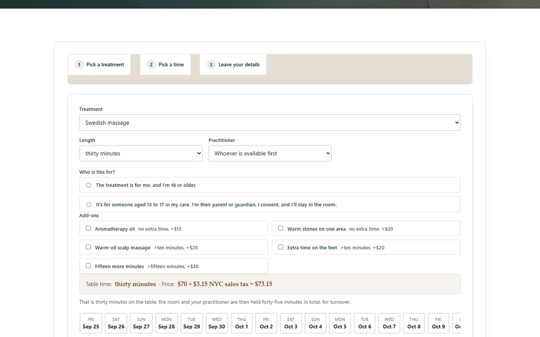Pick the Fri Sep 25 date
540x337 pixels.
coord(91,324)
